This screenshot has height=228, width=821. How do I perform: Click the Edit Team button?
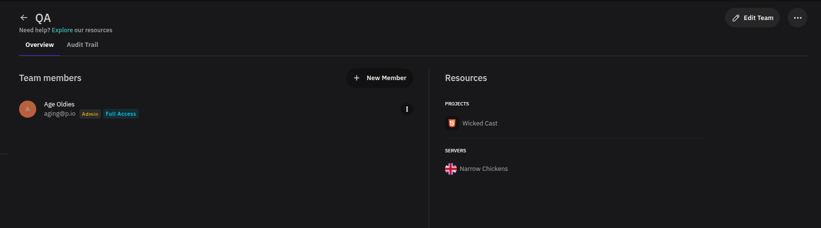(752, 18)
